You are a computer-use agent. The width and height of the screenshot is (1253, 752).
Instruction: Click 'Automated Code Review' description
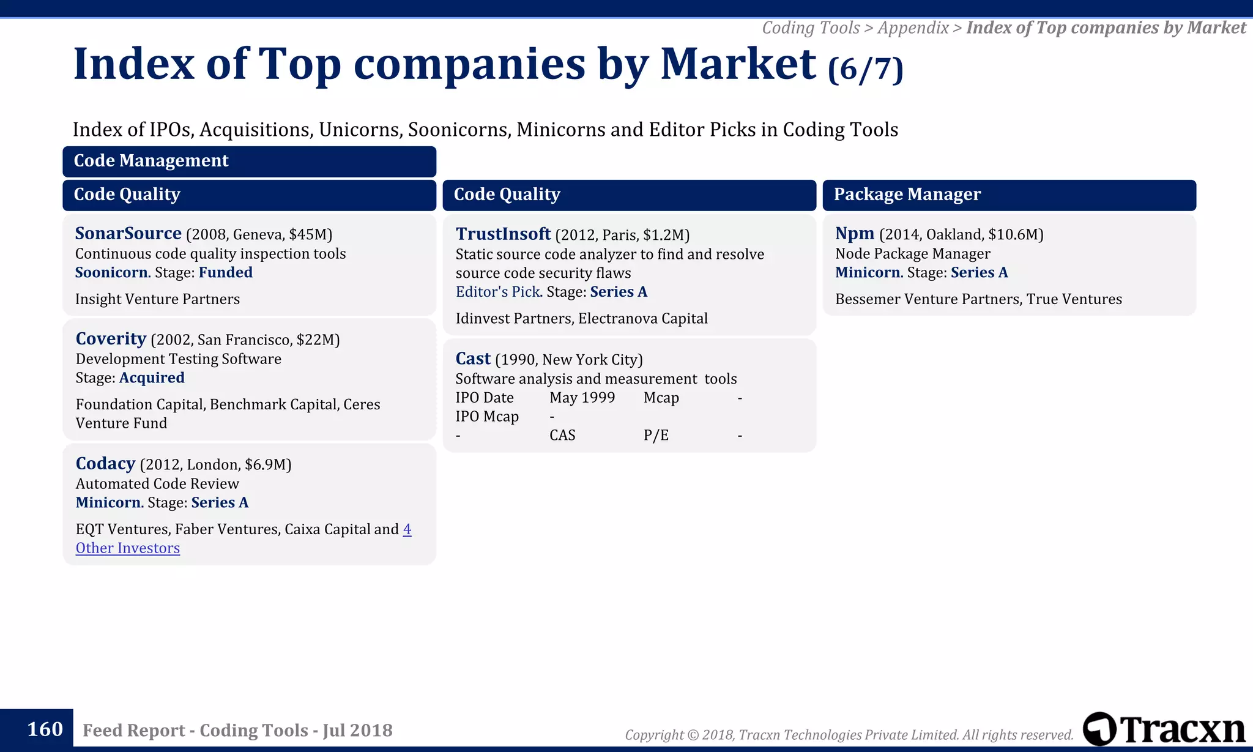[x=157, y=483]
